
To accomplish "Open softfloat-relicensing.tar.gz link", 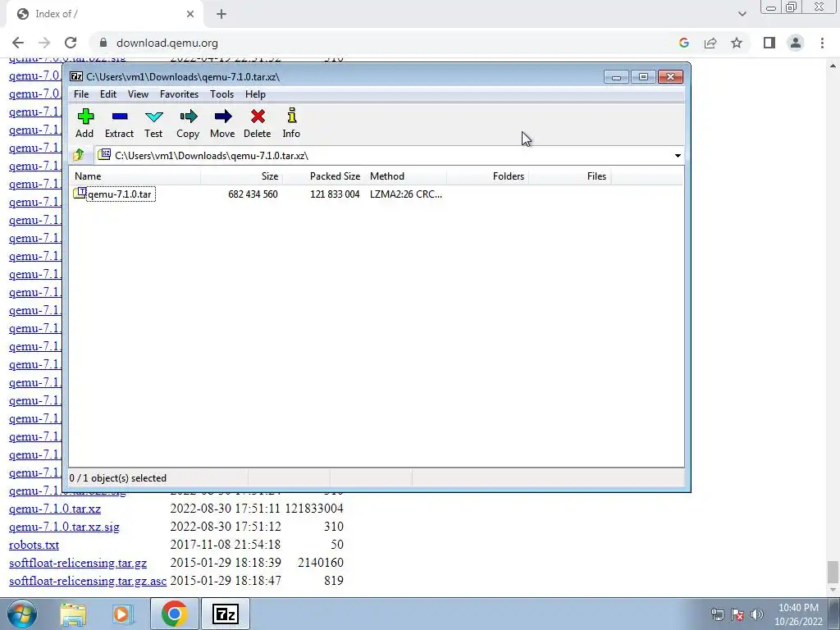I will (78, 563).
